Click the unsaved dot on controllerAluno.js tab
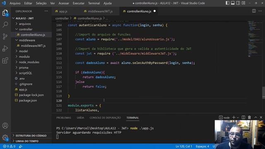Image resolution: width=265 pixels, height=149 pixels. coord(154,11)
